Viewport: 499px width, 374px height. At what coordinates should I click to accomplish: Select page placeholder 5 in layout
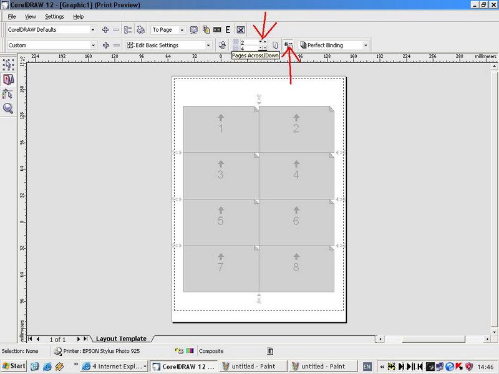coord(221,222)
